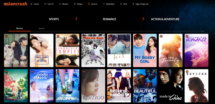215x104 pixels.
Task: Click the ROMANCE genre heading
Action: [x=109, y=19]
